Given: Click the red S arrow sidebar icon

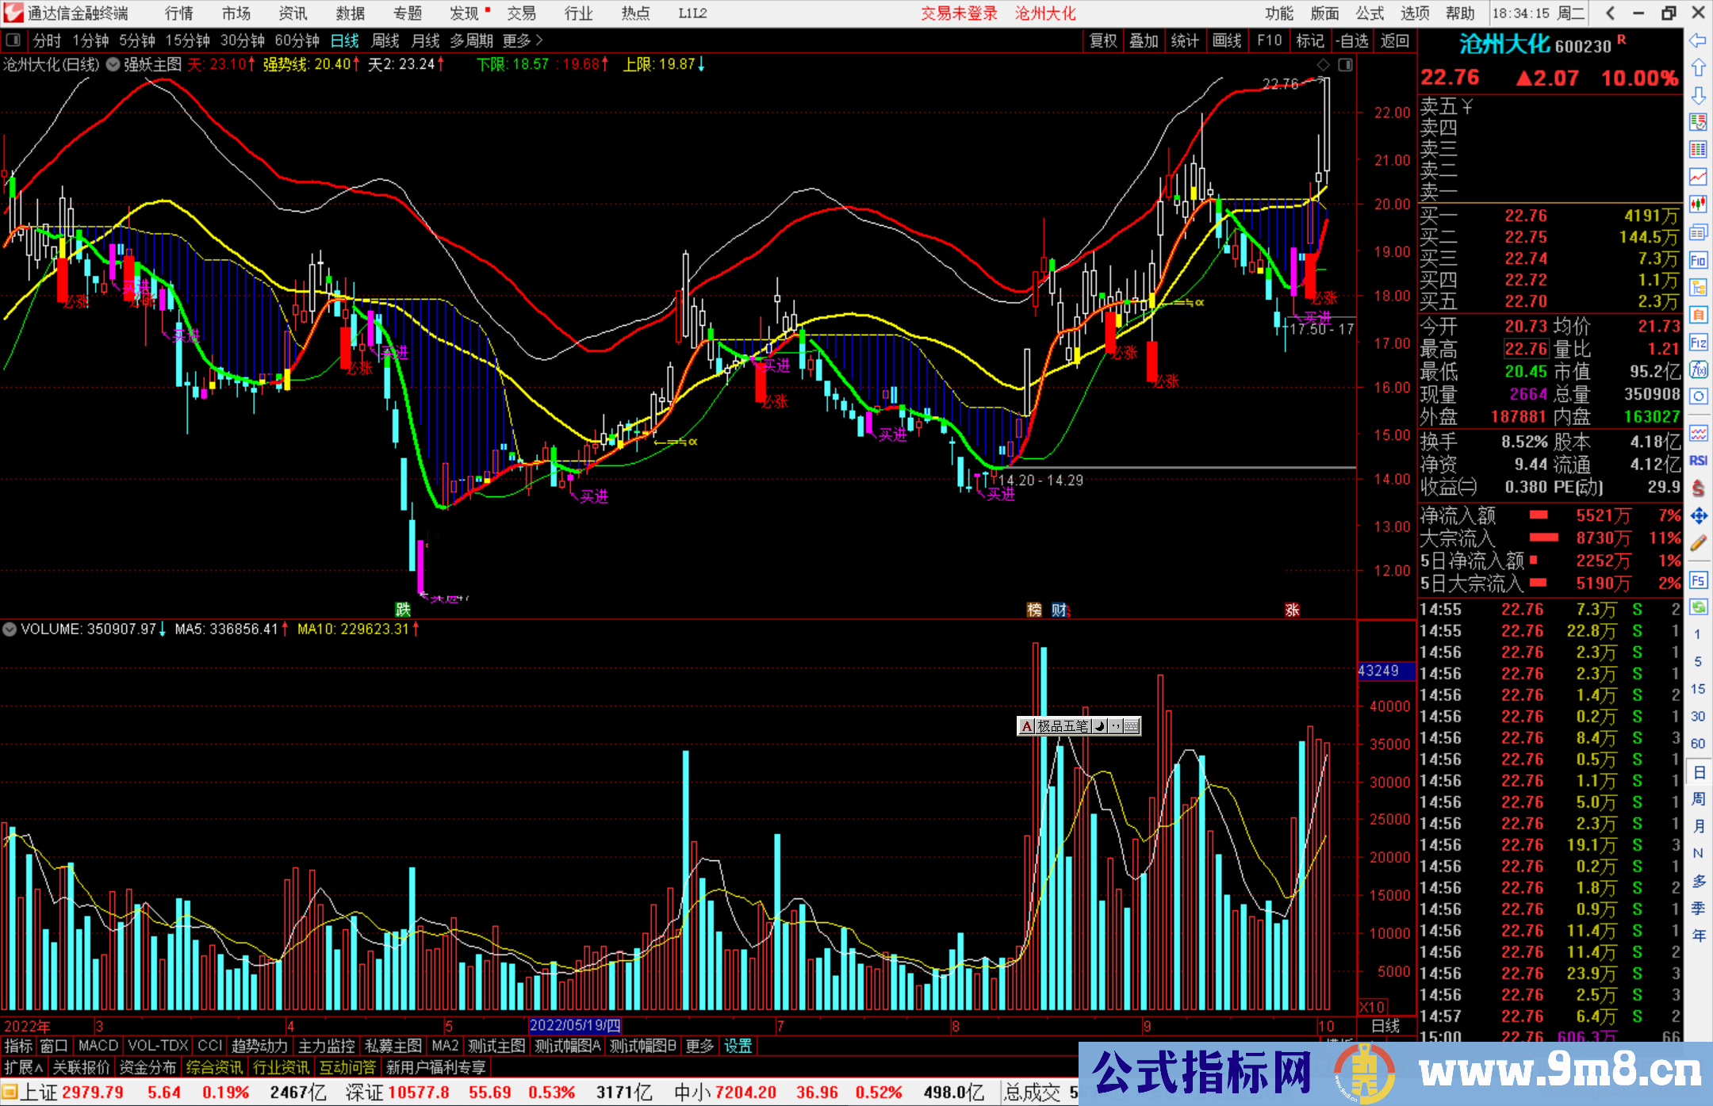Looking at the screenshot, I should pos(1698,488).
